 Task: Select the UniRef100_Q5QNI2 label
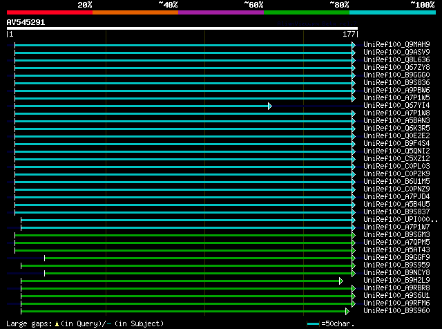coord(396,151)
